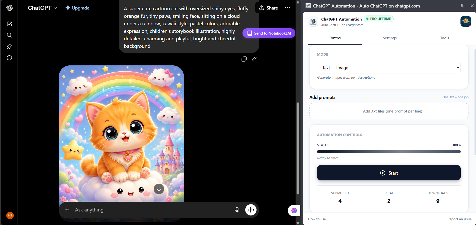
Task: Open the ChatGPT model selector dropdown
Action: pos(42,8)
